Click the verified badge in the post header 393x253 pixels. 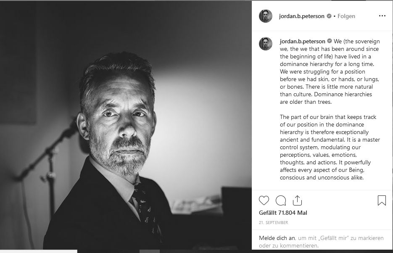tap(329, 16)
